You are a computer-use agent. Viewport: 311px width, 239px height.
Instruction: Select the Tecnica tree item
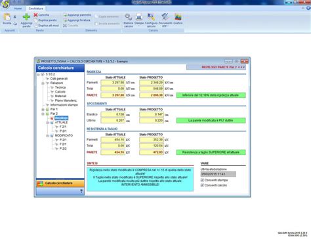pos(60,87)
